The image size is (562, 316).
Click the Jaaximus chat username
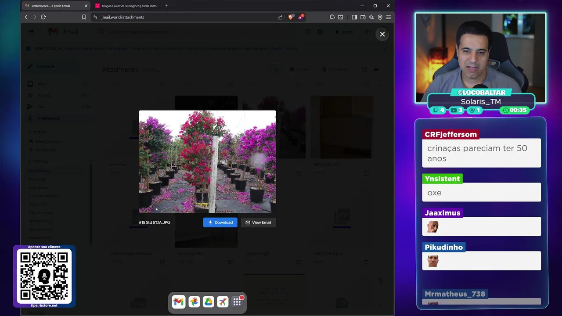click(443, 213)
